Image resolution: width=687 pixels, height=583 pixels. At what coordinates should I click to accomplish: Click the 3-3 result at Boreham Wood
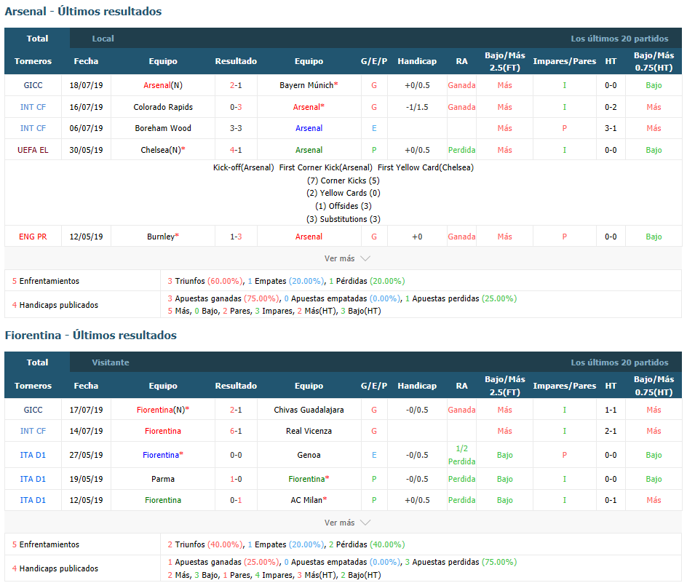236,128
